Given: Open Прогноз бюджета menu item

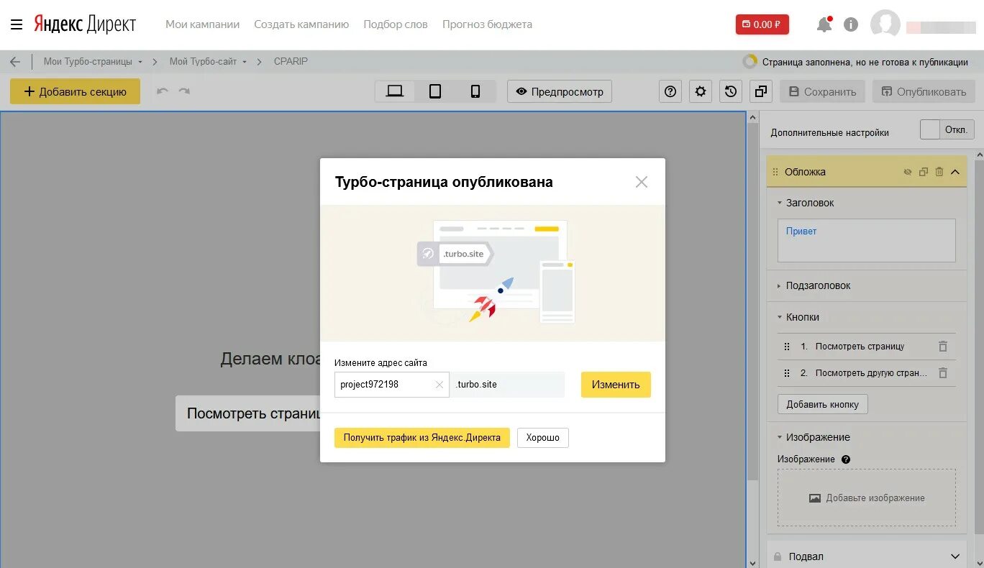Looking at the screenshot, I should click(x=488, y=24).
